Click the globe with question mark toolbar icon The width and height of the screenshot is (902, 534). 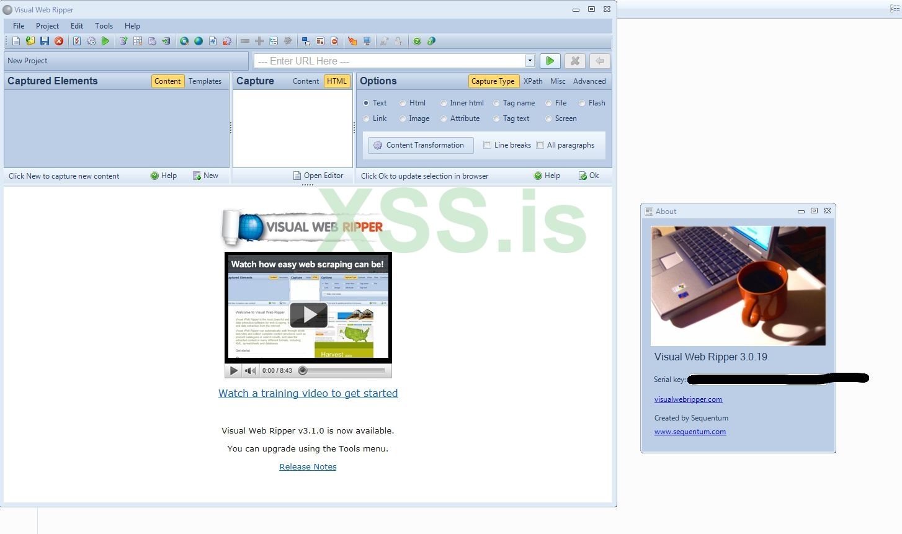pyautogui.click(x=431, y=41)
